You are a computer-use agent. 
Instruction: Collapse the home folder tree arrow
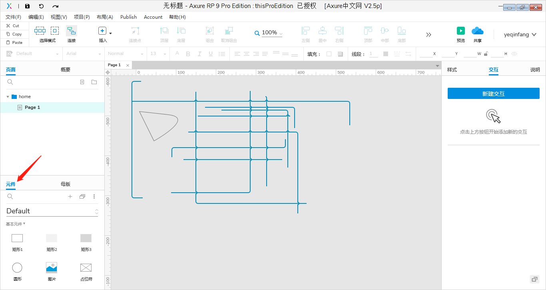[8, 97]
